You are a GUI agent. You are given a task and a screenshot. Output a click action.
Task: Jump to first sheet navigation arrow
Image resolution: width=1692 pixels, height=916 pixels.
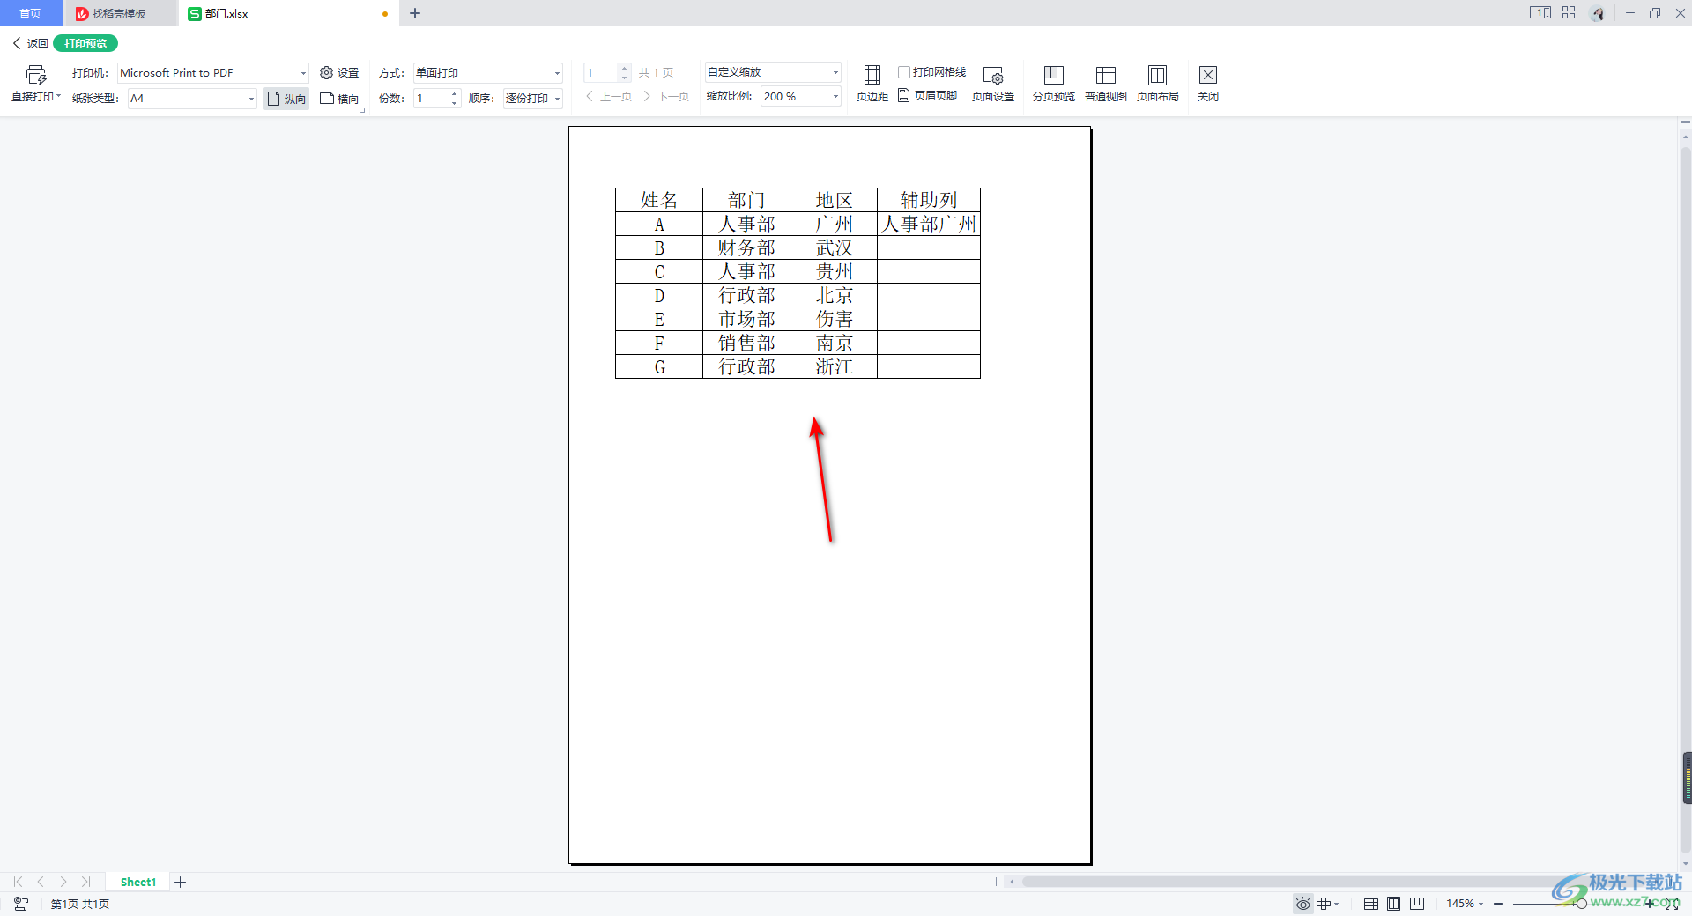click(18, 882)
